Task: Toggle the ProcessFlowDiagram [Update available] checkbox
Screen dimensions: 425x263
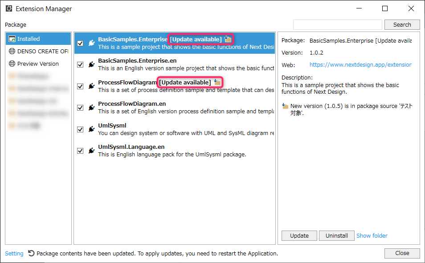Action: coord(80,86)
